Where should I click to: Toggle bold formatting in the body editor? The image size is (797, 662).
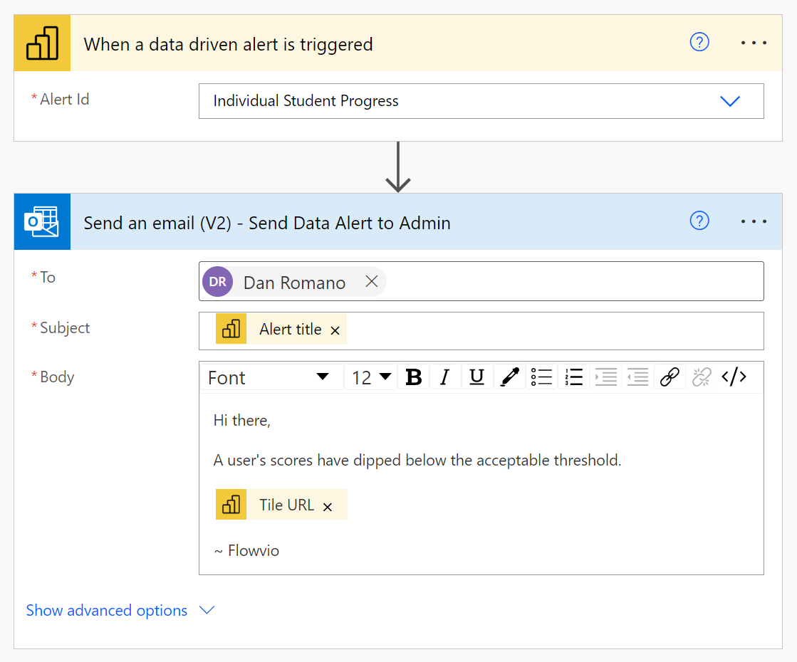414,377
